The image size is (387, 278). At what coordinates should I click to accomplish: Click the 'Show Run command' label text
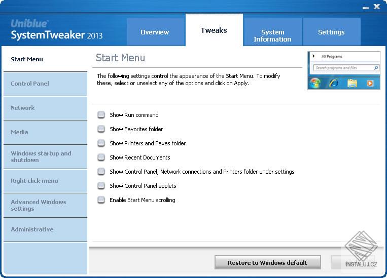click(x=134, y=115)
